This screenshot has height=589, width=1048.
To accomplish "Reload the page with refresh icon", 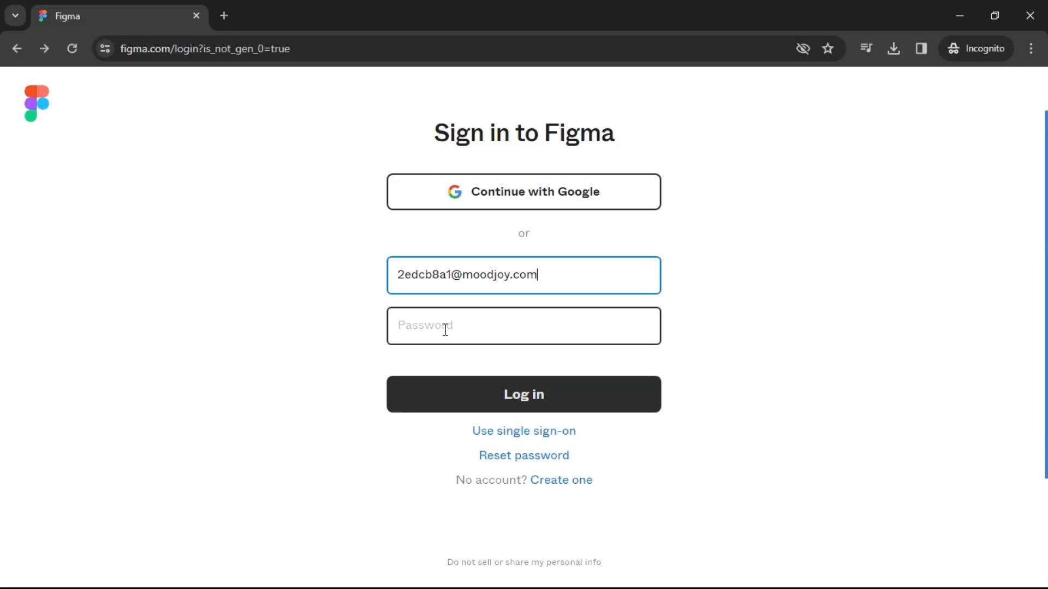I will click(72, 49).
